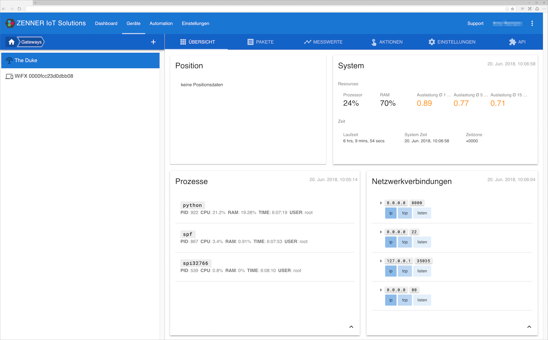The height and width of the screenshot is (340, 548).
Task: Open browser hub menu icon
Action: tap(522, 9)
